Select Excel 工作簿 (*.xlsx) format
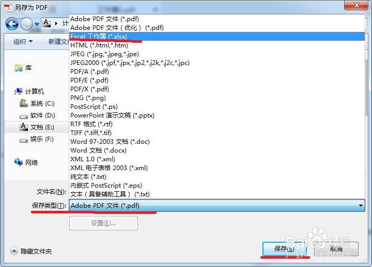Viewport: 372px width, 267px height. 217,37
